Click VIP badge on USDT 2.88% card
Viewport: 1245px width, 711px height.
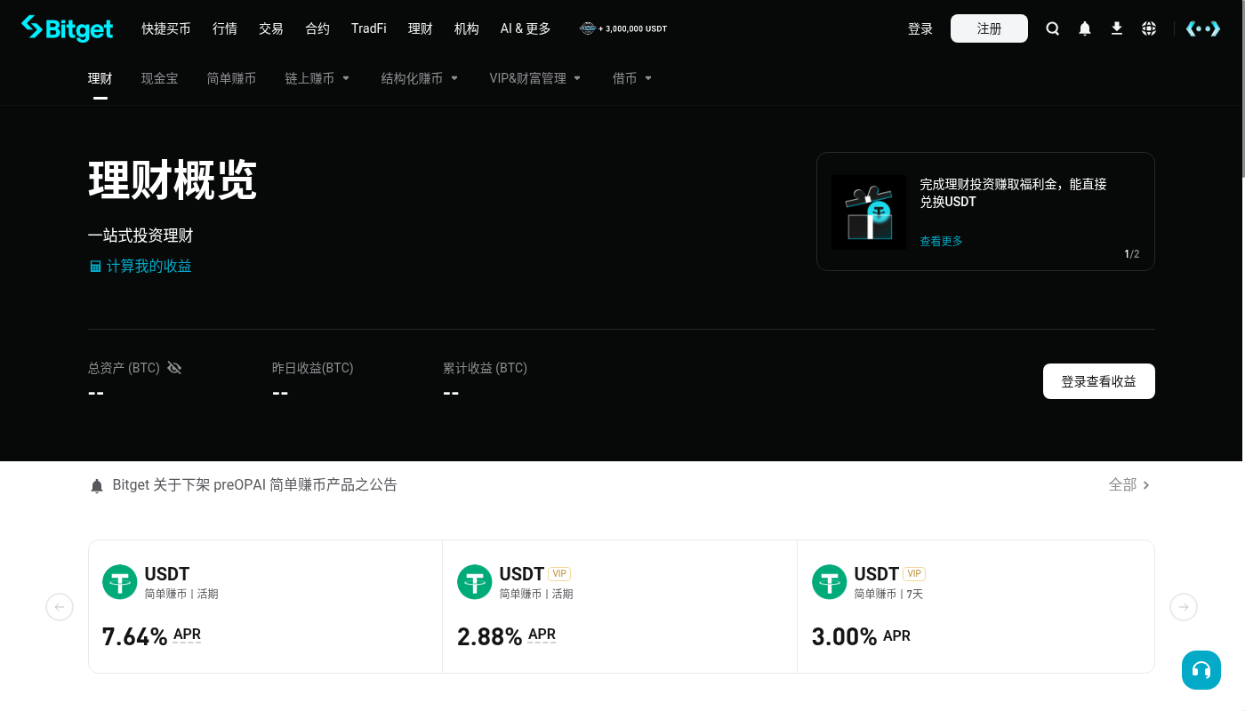click(559, 574)
